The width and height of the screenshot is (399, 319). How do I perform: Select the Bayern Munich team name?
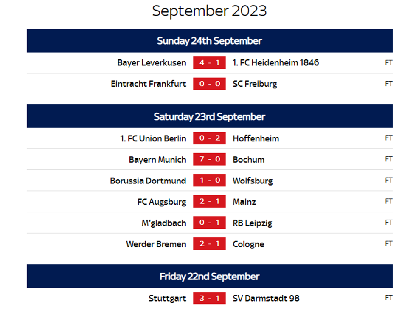click(157, 160)
